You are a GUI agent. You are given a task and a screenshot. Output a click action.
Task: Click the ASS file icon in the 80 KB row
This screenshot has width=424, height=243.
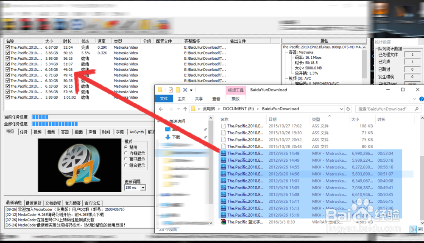(x=223, y=146)
